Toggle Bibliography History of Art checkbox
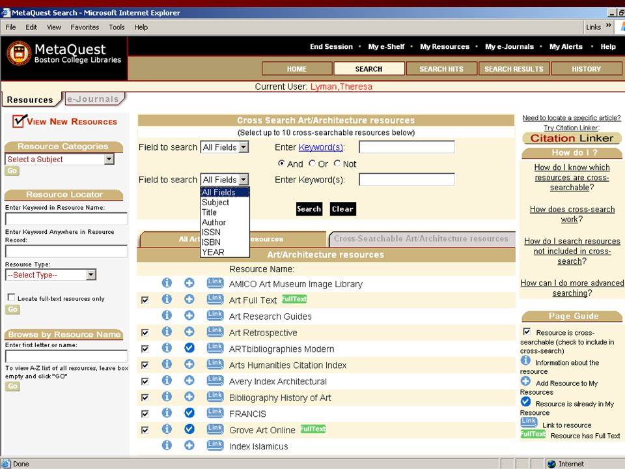625x469 pixels. [x=145, y=397]
